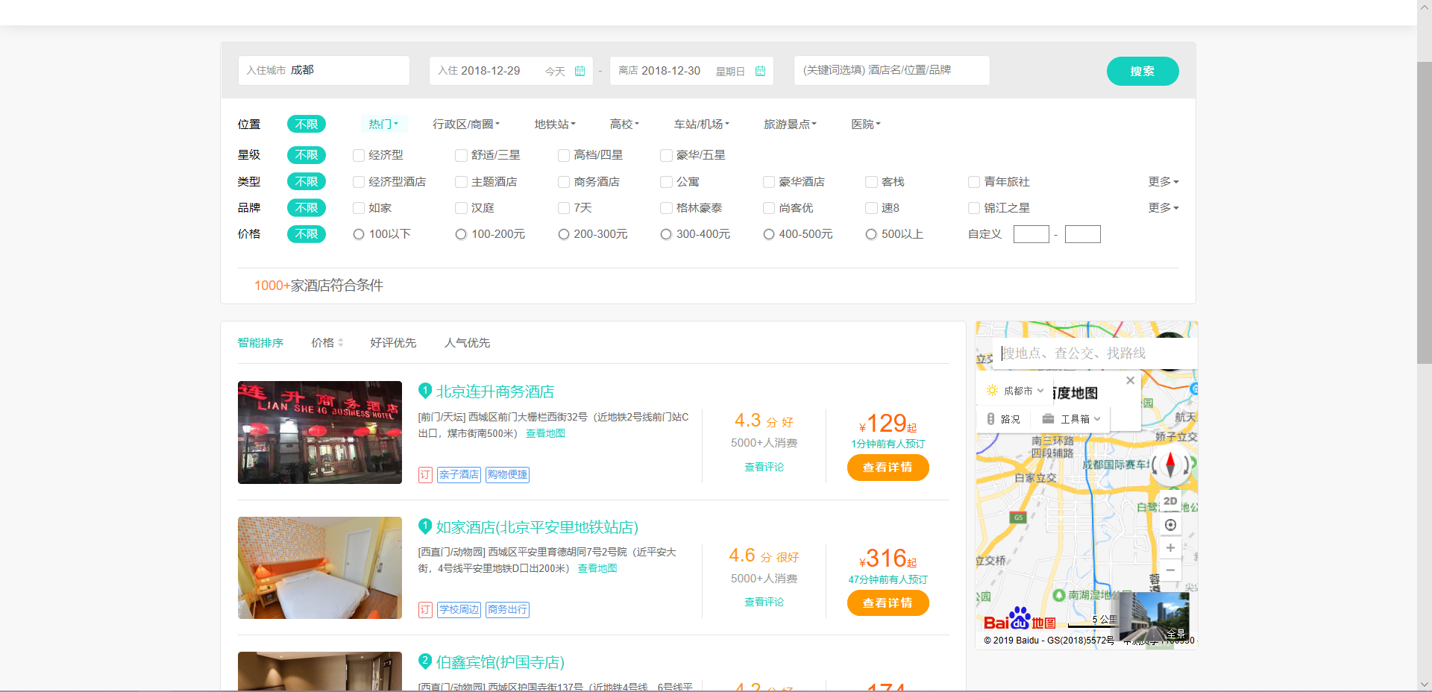Click the map locate-me target icon
The width and height of the screenshot is (1432, 692).
[x=1170, y=525]
